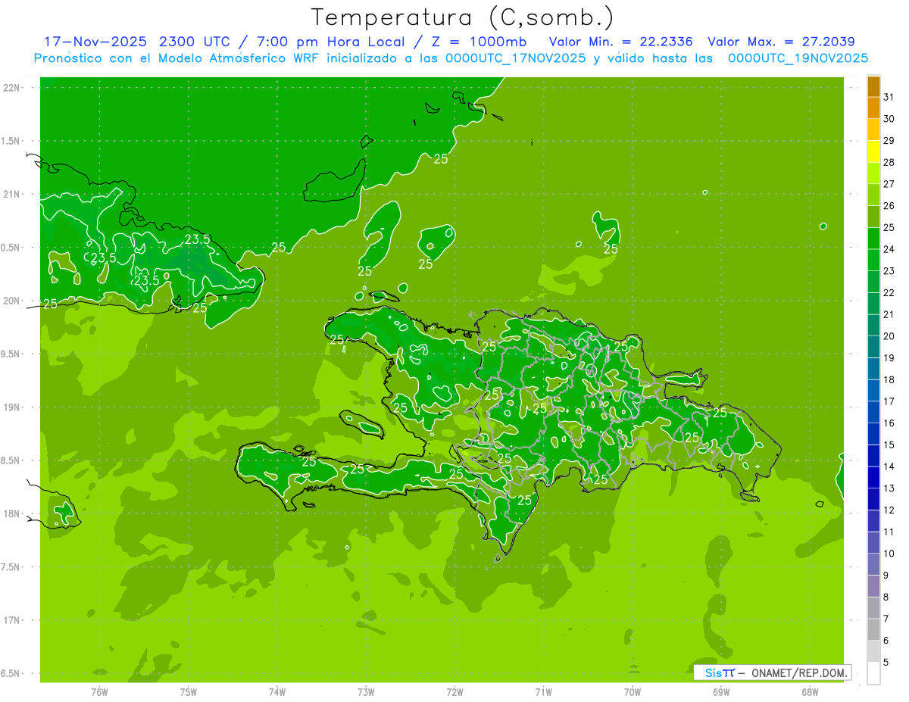Click the Temperatura (C,somb.) title
This screenshot has height=702, width=909.
click(463, 17)
